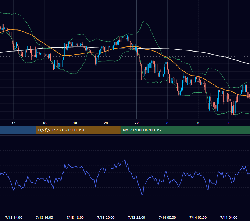Click the '18' hour axis label
The height and width of the screenshot is (221, 250).
(75, 123)
